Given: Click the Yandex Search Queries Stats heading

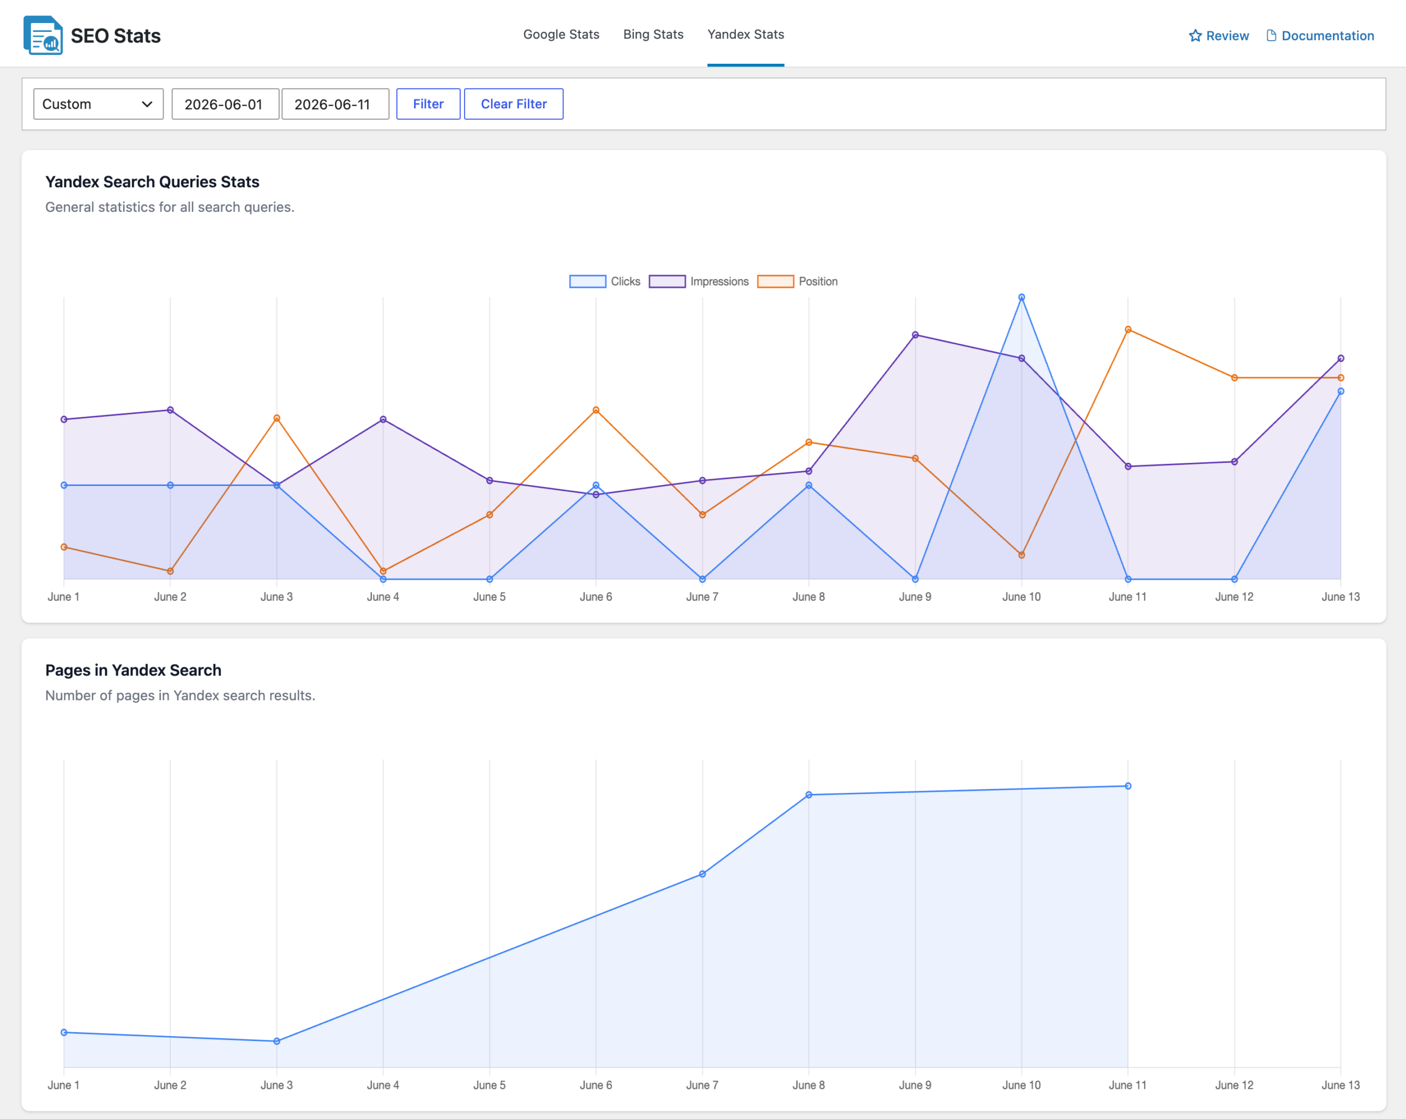Looking at the screenshot, I should pos(152,182).
